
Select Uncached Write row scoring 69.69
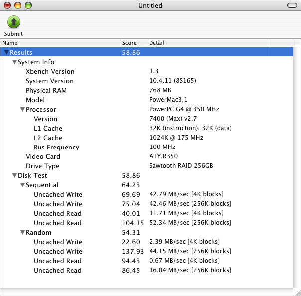147,194
